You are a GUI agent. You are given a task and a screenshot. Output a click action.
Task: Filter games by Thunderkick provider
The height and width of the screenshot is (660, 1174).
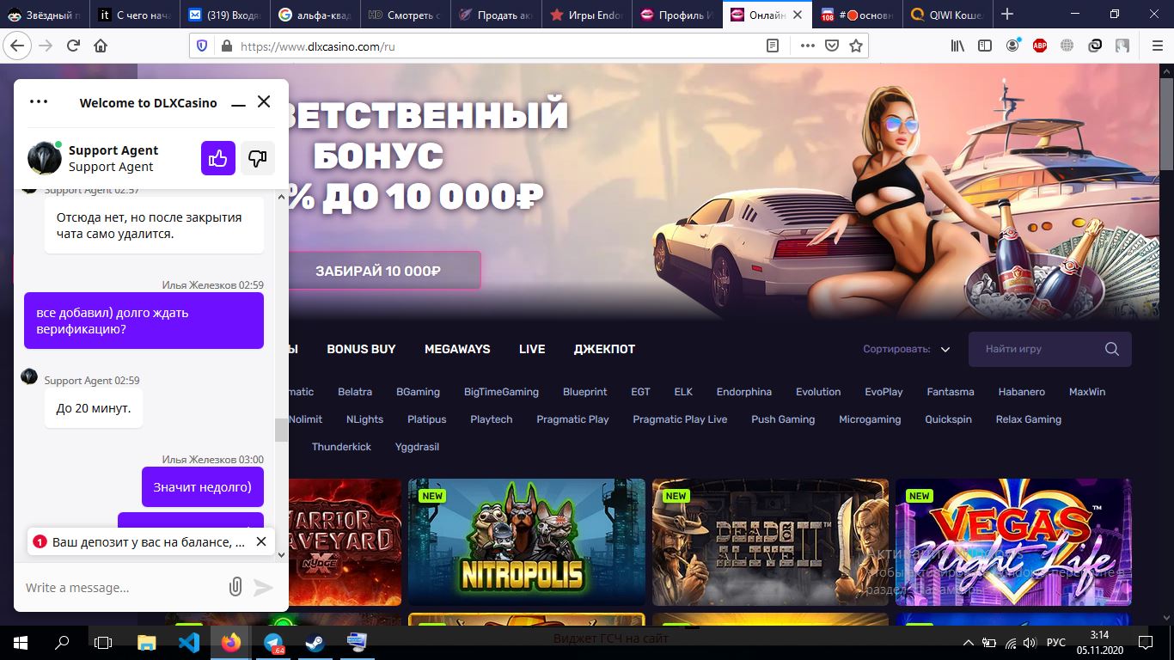pyautogui.click(x=341, y=447)
